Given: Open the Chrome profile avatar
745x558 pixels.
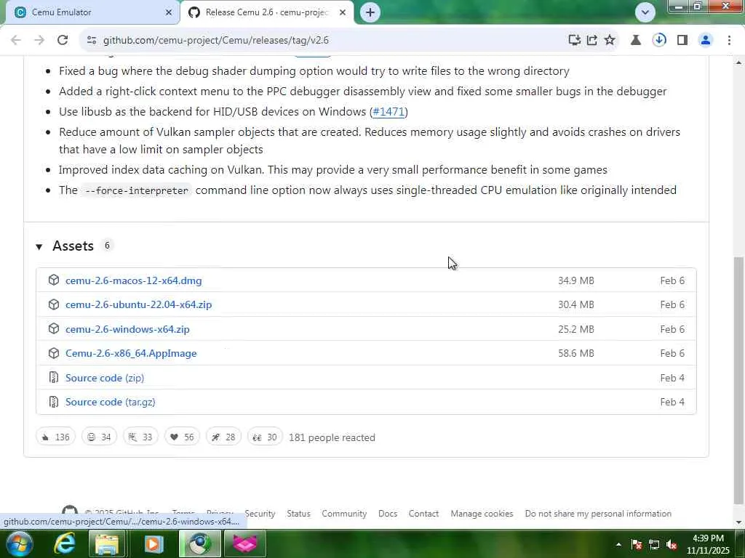Looking at the screenshot, I should pyautogui.click(x=706, y=41).
